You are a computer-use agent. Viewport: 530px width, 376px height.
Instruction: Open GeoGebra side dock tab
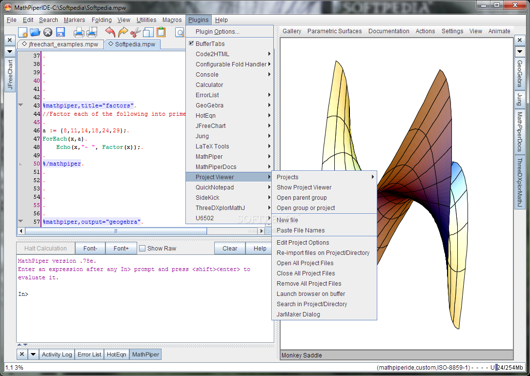(520, 74)
